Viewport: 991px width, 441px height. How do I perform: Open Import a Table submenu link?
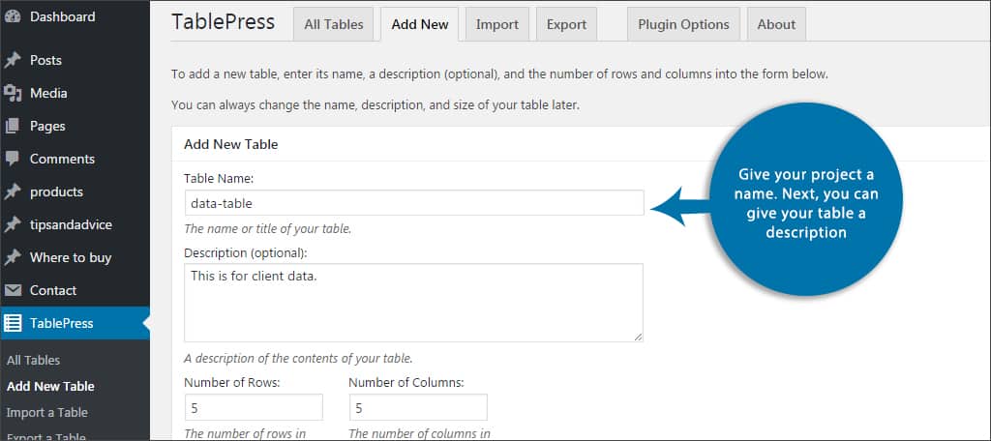pos(47,413)
